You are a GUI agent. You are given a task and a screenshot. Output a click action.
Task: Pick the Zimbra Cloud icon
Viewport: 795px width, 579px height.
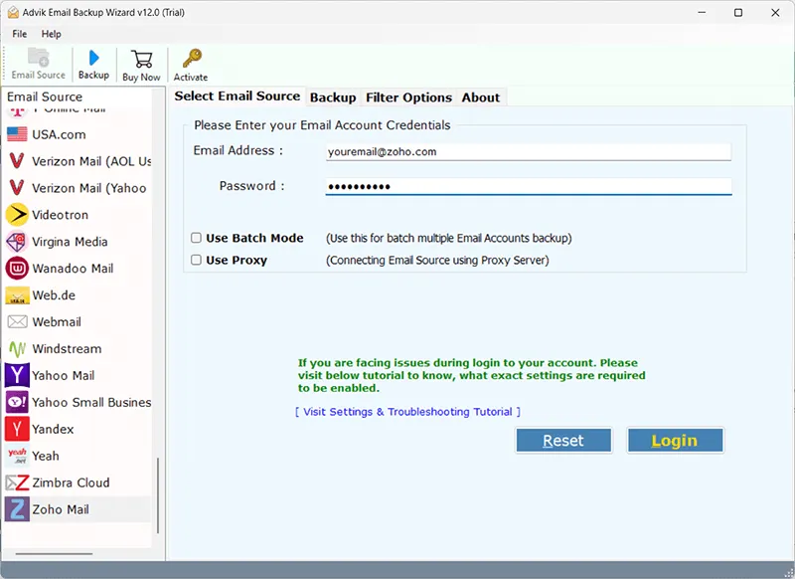pos(17,482)
